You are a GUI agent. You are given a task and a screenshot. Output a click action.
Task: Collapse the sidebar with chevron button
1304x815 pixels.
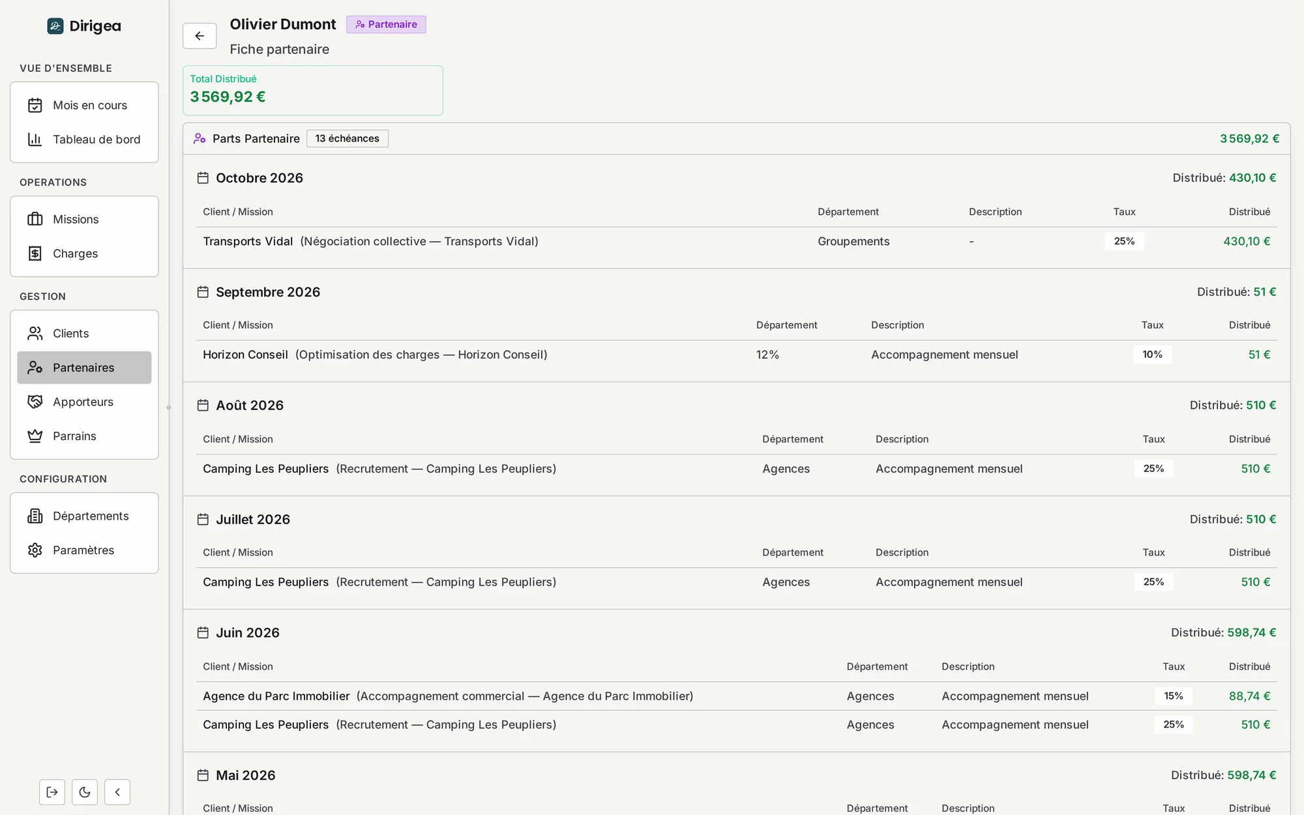click(x=117, y=792)
